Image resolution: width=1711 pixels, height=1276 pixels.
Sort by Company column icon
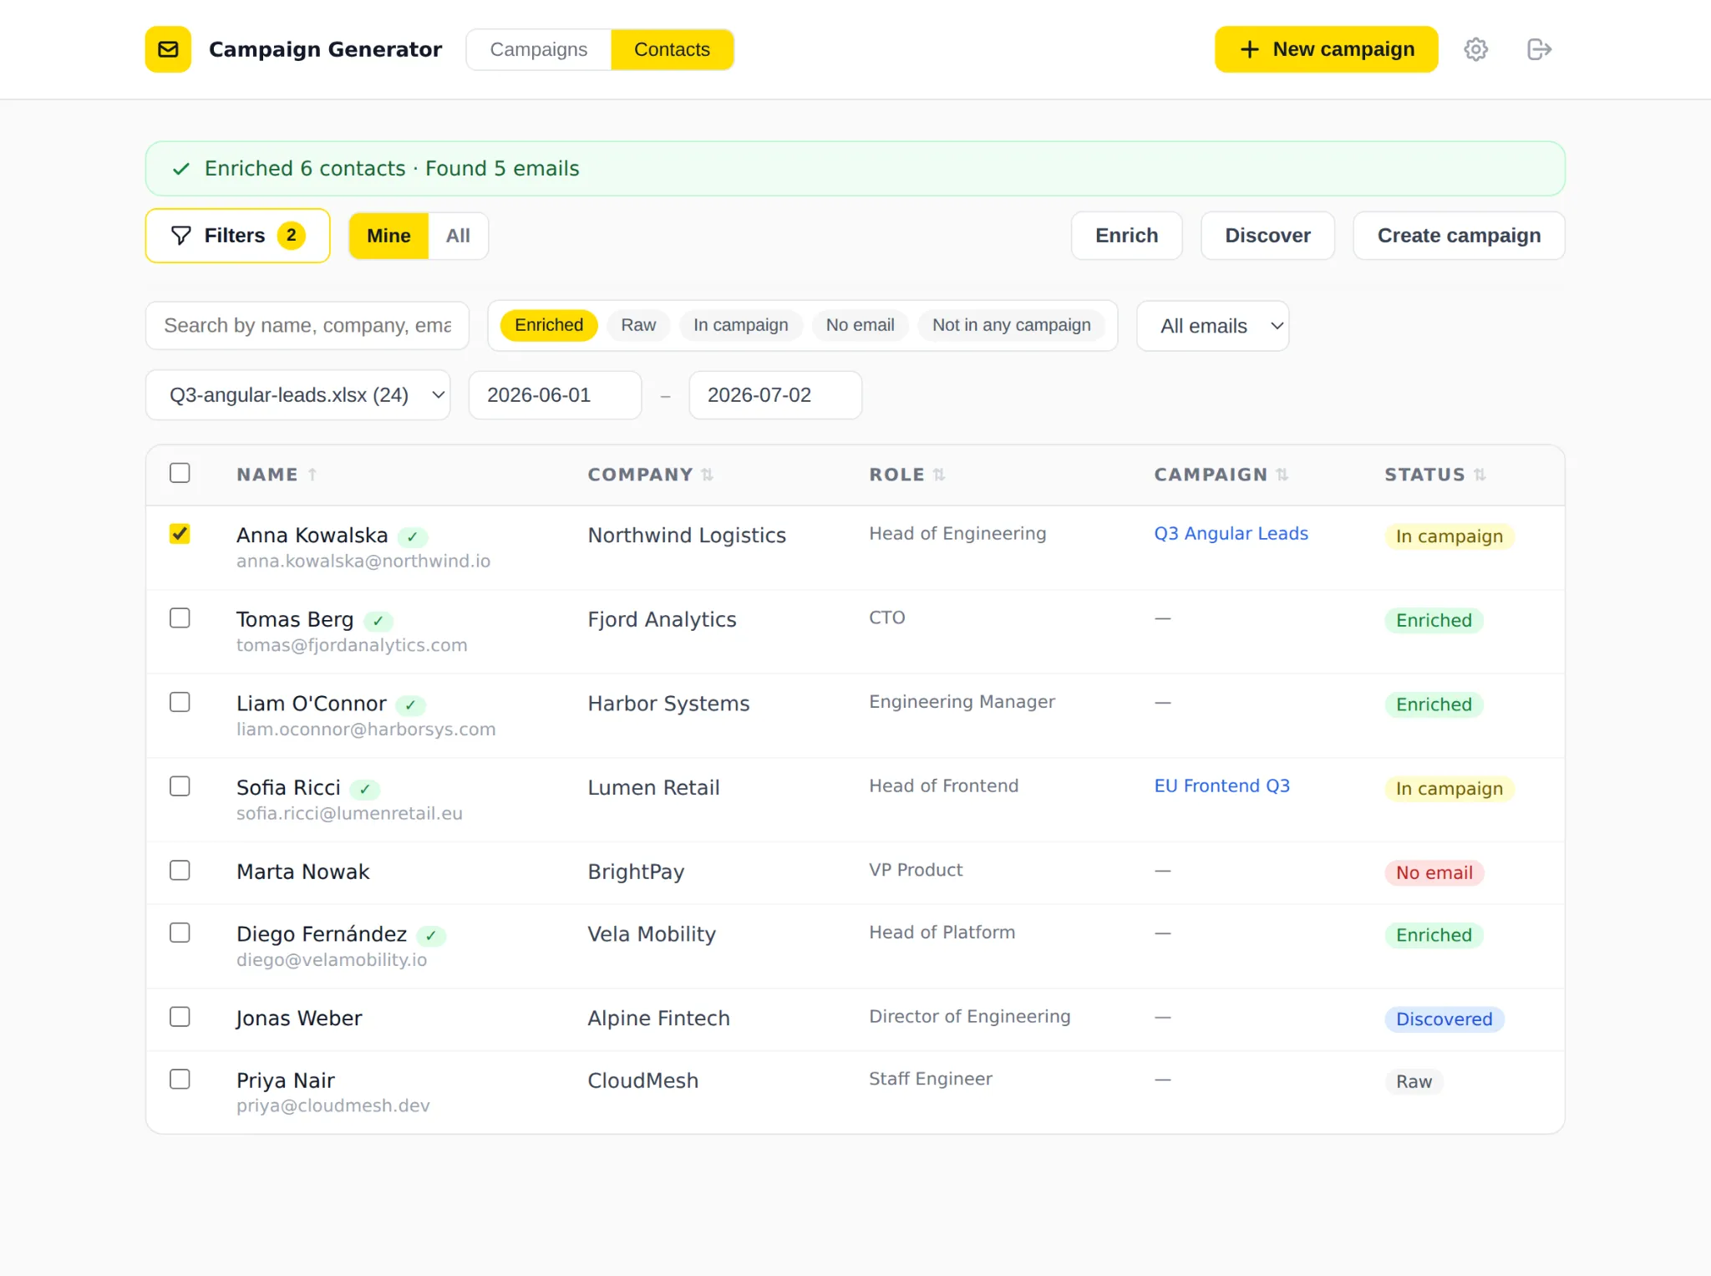708,475
